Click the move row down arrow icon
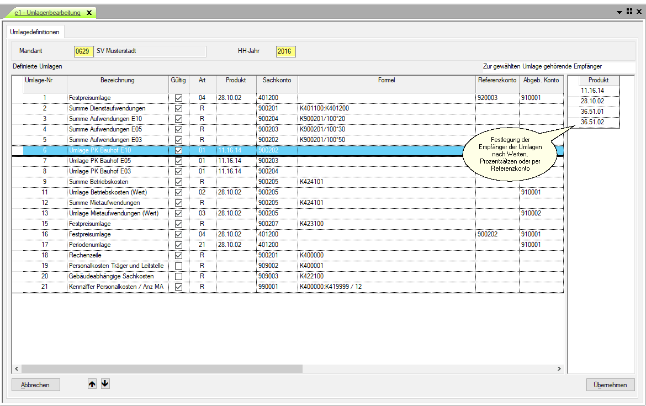Screen dimensions: 646x406 105,384
